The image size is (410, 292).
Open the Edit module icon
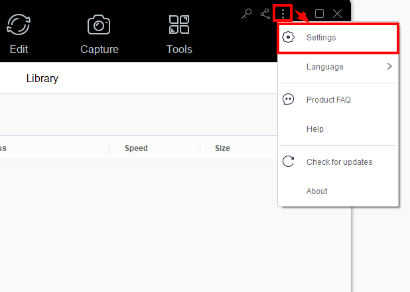pos(19,24)
